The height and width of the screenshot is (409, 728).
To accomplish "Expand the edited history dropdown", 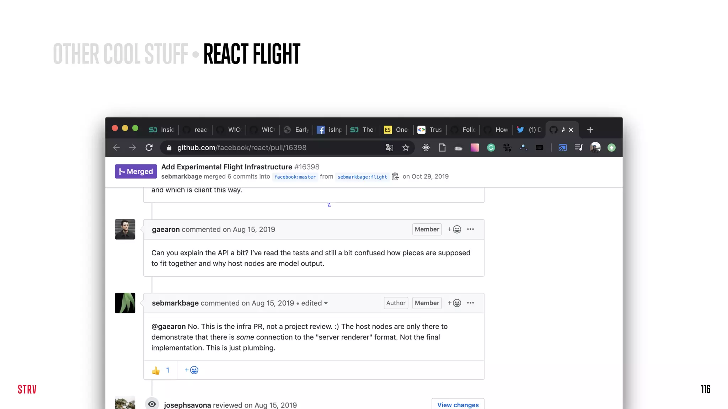I will (315, 303).
